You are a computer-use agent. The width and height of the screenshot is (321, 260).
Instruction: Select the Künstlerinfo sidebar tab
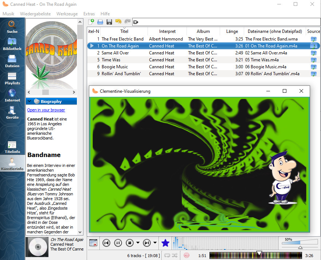(12, 164)
